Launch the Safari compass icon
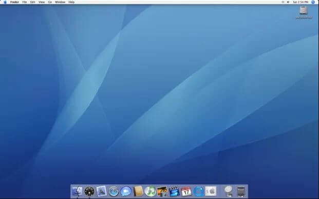319x199 pixels. (x=114, y=191)
